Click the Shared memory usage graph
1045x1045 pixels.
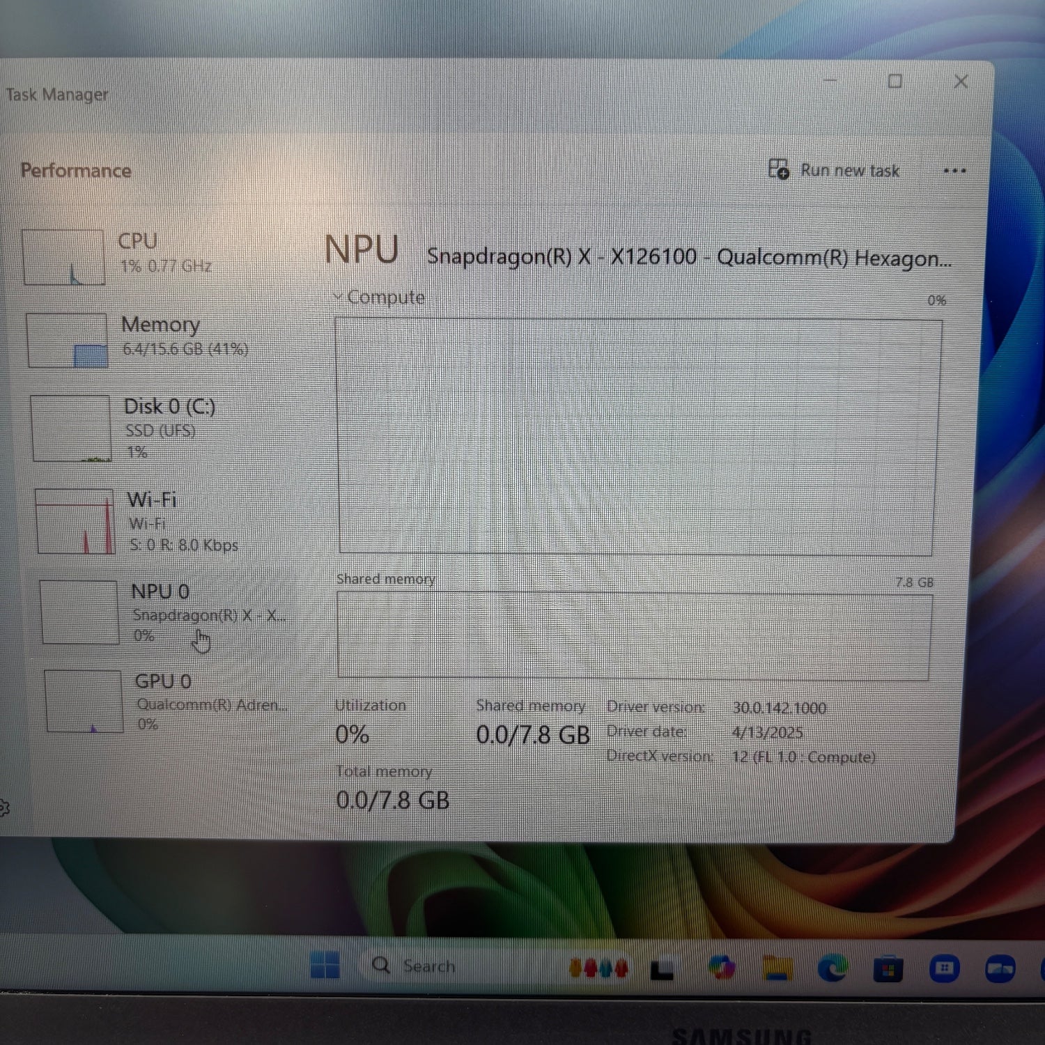(x=633, y=635)
